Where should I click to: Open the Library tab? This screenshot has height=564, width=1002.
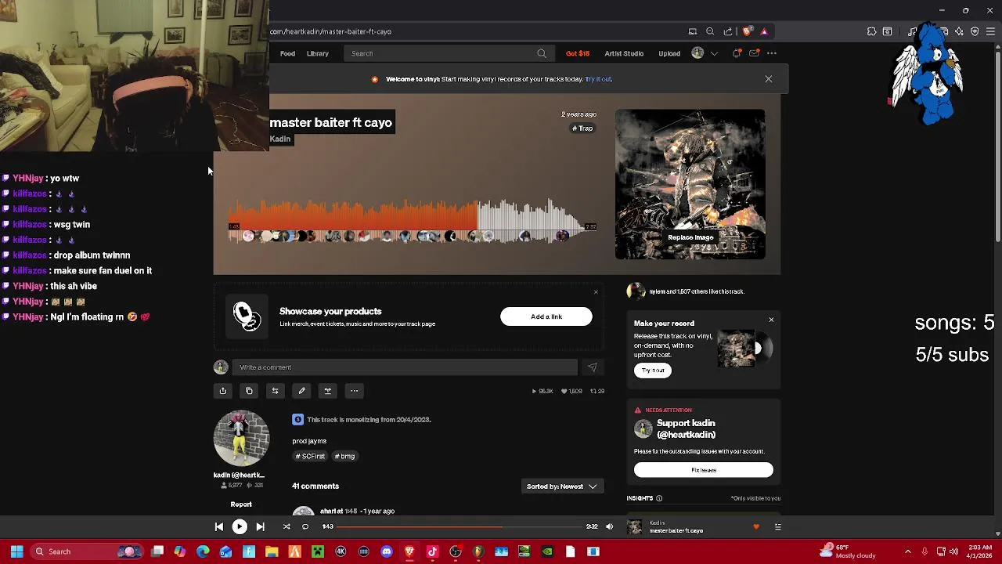(318, 53)
